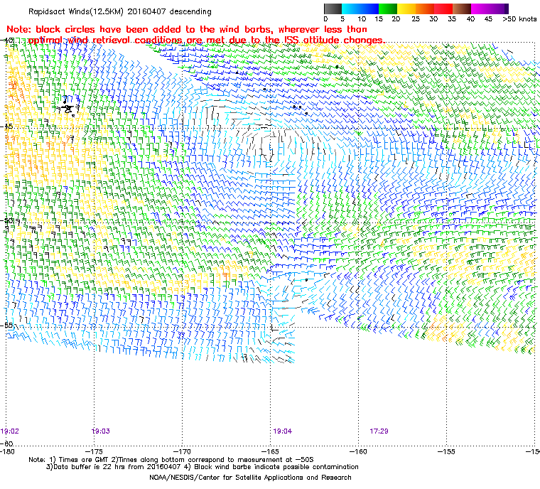Click the green 15-20 knots color band
Screen dimensions: 540x489
click(x=388, y=9)
